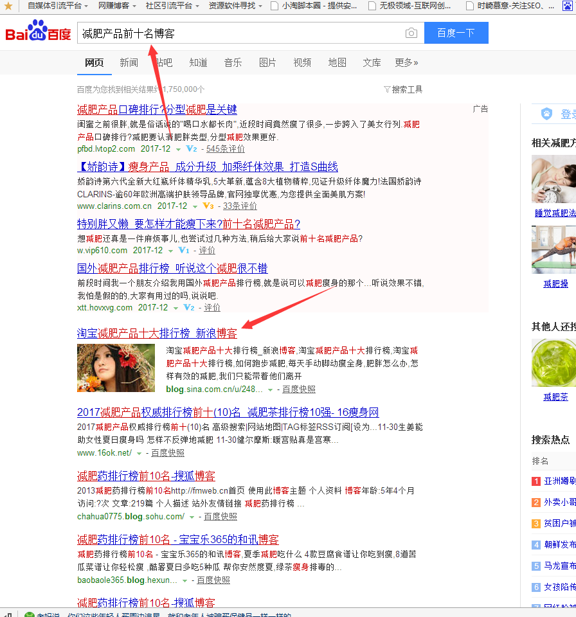Open dropdown arrow beside blog.sina.com.cn URL
The height and width of the screenshot is (617, 576).
(270, 390)
